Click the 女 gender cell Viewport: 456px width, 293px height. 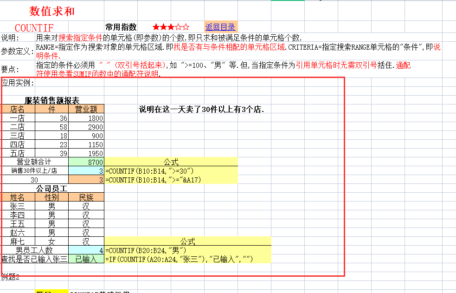tap(52, 241)
